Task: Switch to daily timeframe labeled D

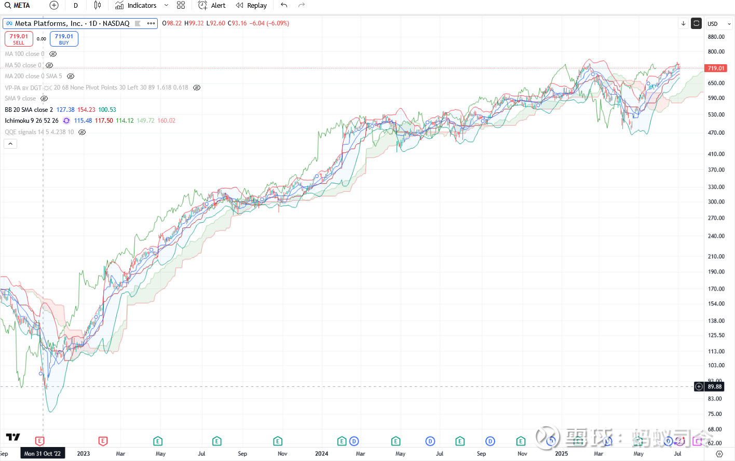Action: [75, 6]
